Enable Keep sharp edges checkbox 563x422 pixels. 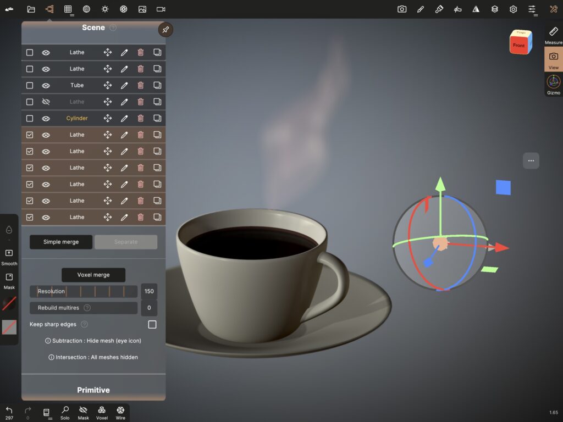pyautogui.click(x=152, y=325)
